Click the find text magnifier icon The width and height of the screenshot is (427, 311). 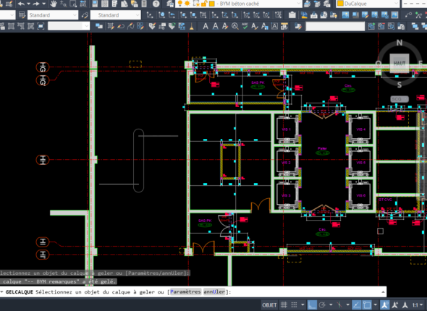[234, 26]
